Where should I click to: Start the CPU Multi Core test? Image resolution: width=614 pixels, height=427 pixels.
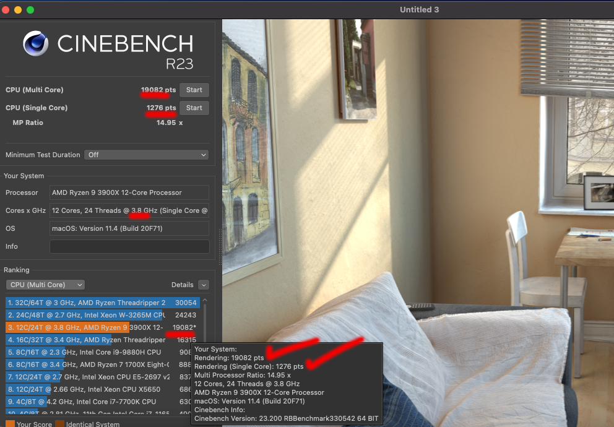194,90
